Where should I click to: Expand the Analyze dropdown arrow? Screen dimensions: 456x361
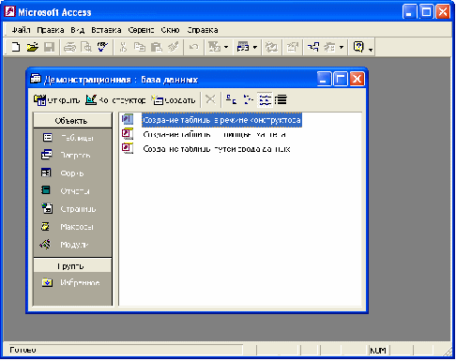tap(255, 48)
